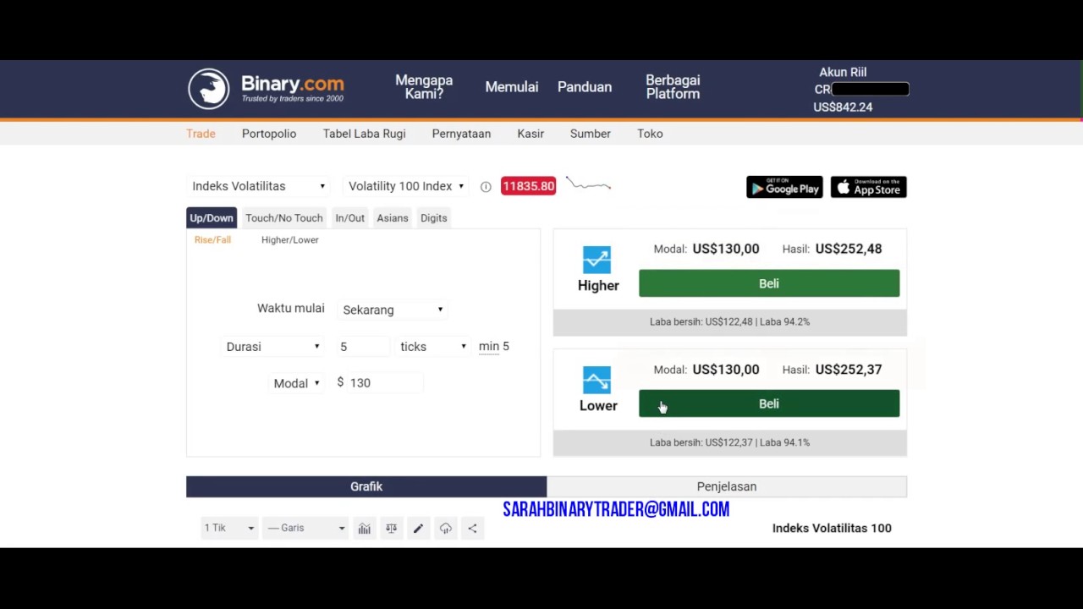The image size is (1083, 609).
Task: Select the Touch/No Touch tab
Action: pos(284,218)
